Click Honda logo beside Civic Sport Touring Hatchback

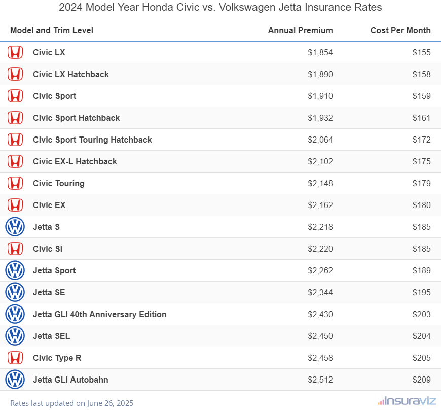[15, 140]
